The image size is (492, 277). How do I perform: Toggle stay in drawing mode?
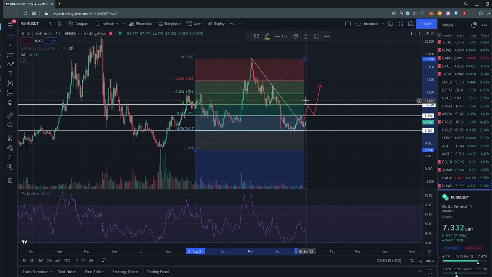pyautogui.click(x=10, y=148)
